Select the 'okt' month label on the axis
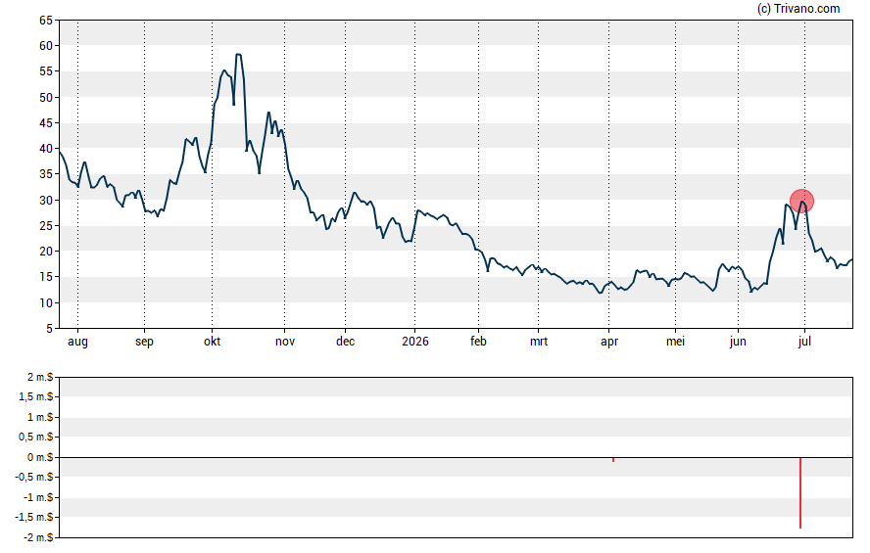Viewport: 870px width, 553px height. click(x=212, y=342)
